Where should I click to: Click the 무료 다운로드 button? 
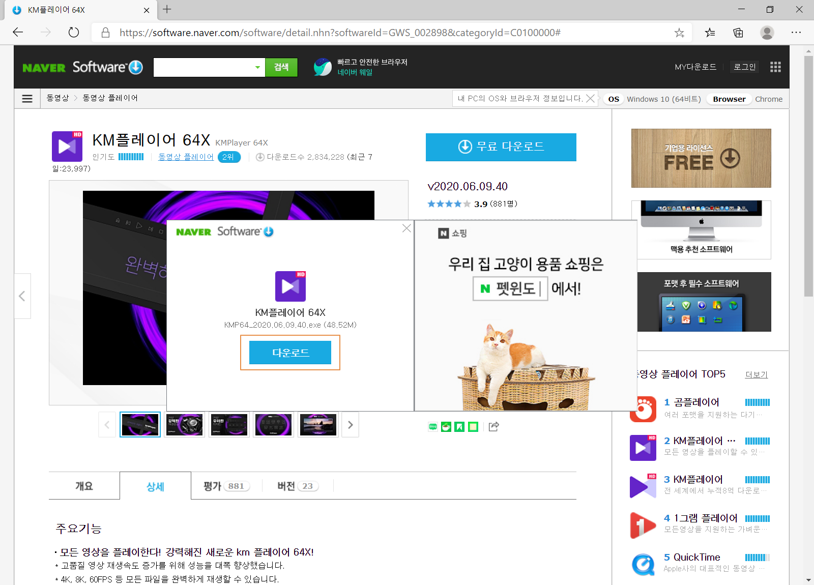pos(501,147)
